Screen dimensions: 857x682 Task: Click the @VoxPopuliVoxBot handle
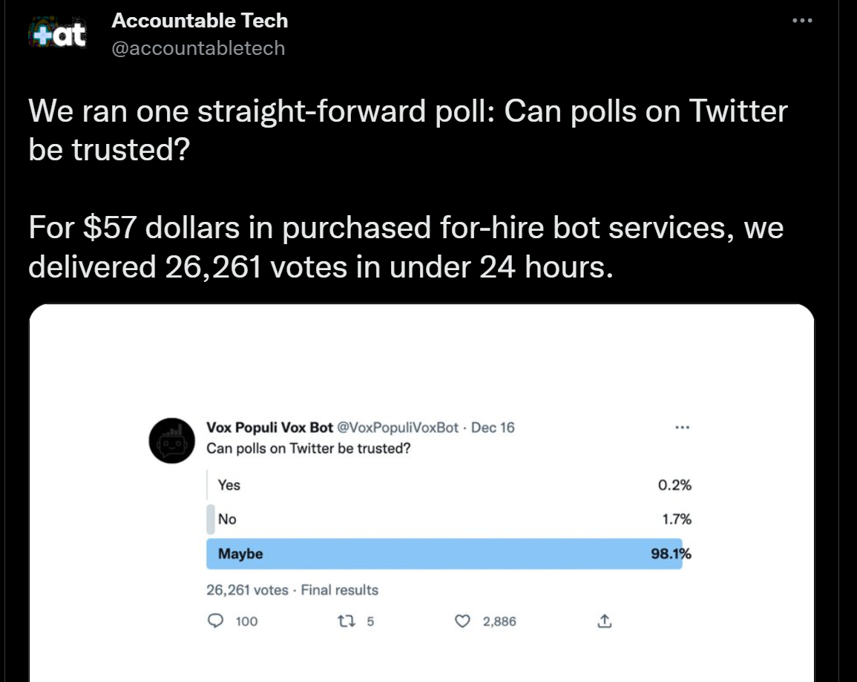398,427
